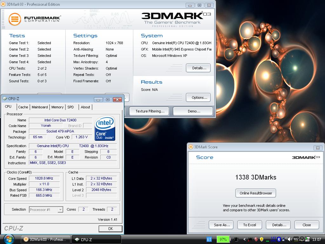Click the Intel Core Duo inside logo
Screen dimensions: 325x244
(105, 128)
